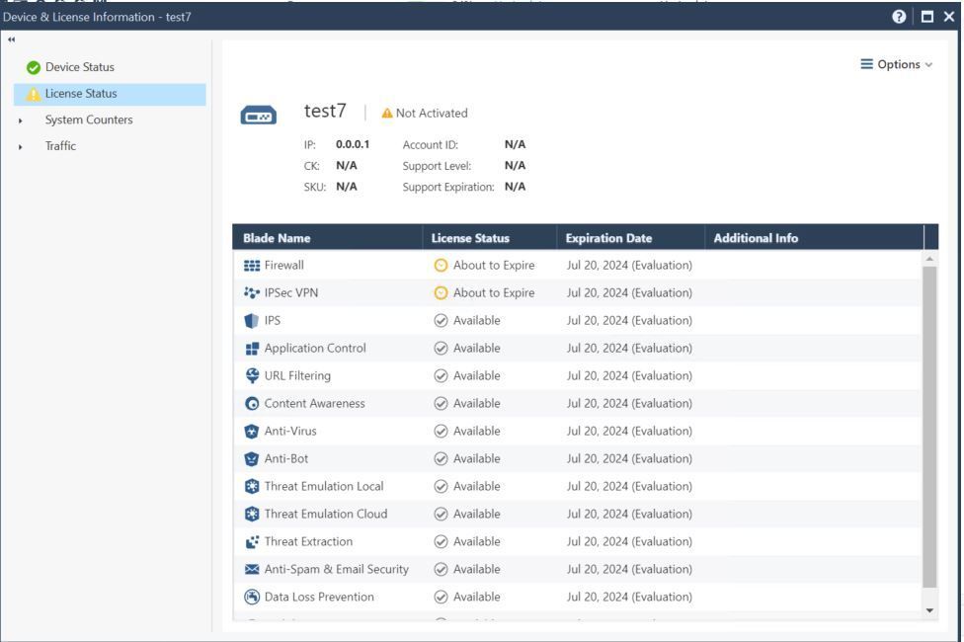This screenshot has height=642, width=964.
Task: Collapse the left navigation panel
Action: point(12,40)
